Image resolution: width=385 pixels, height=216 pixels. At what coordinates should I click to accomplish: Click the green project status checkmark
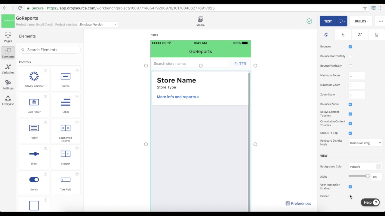coord(309,21)
